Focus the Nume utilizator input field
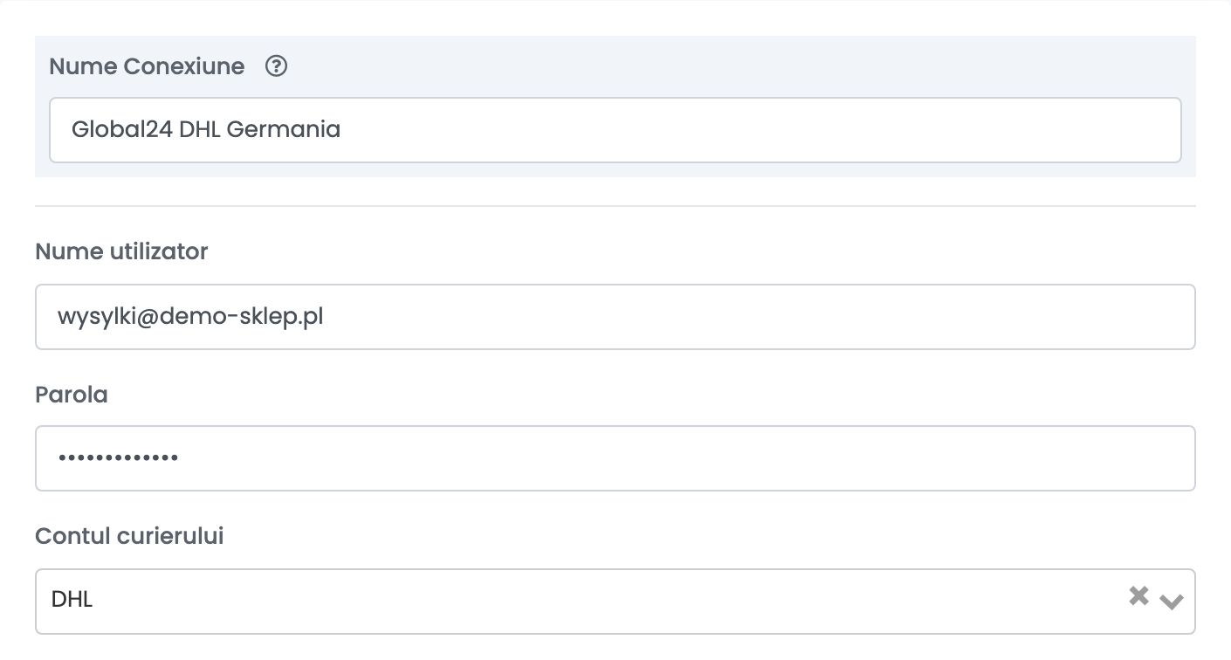1231x660 pixels. tap(615, 317)
